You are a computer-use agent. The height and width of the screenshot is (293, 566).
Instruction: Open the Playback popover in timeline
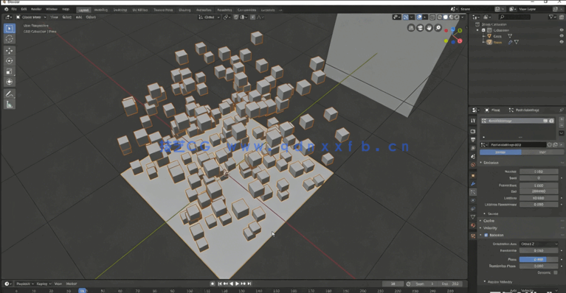[24, 283]
